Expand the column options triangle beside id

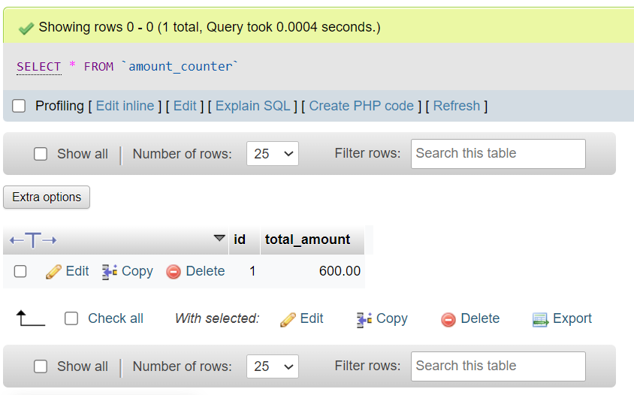(x=219, y=239)
